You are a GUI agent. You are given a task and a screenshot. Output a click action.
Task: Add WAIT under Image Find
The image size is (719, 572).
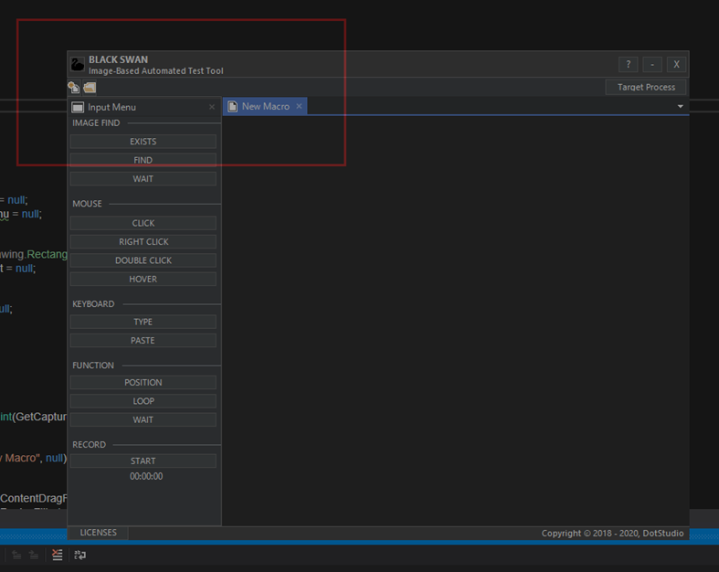pyautogui.click(x=143, y=179)
